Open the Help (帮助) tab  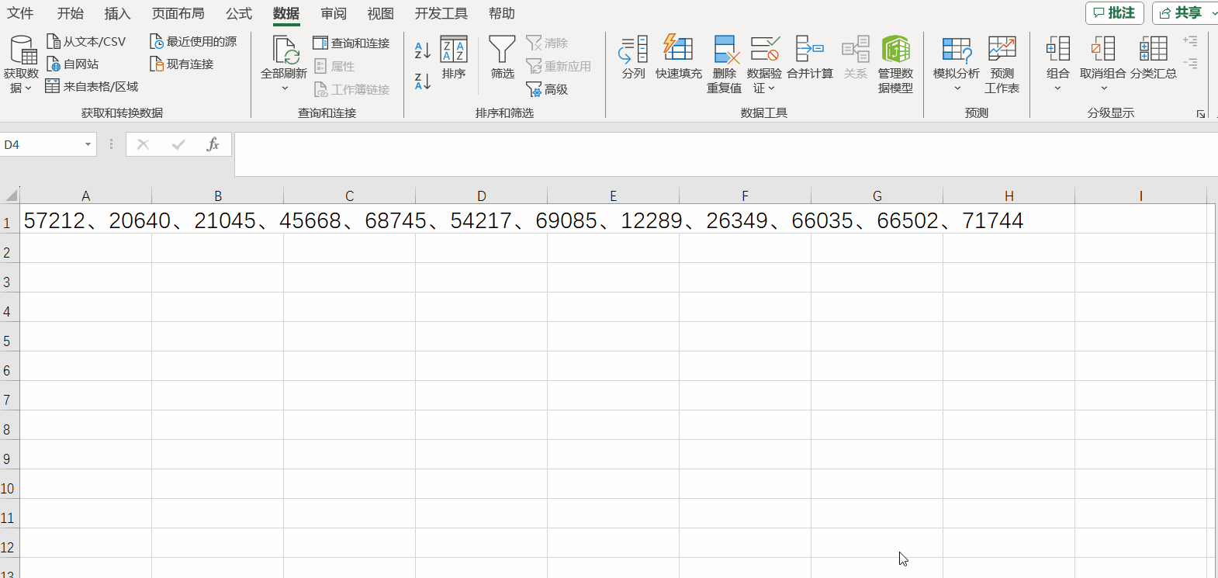(x=502, y=13)
